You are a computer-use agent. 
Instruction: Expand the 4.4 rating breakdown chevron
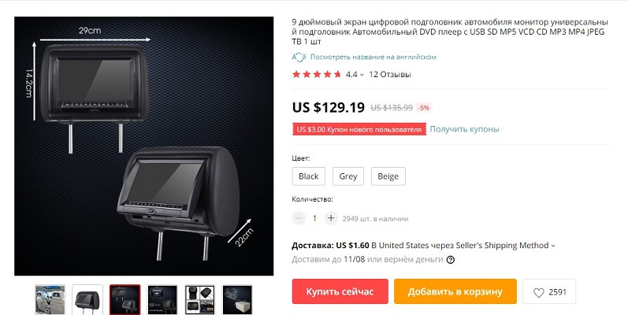(362, 75)
